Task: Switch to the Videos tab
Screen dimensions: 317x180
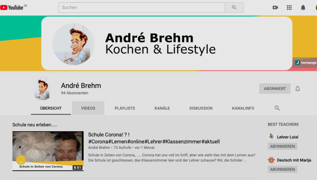Action: point(88,108)
